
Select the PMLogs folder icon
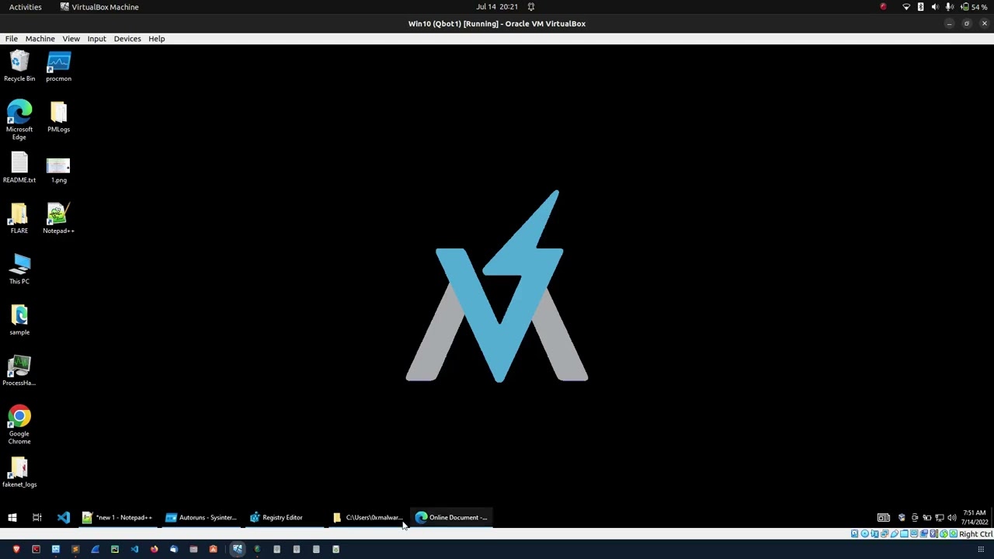tap(58, 116)
